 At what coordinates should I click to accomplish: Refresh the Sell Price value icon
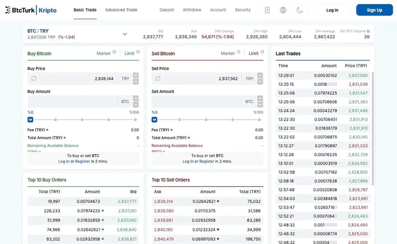click(158, 79)
